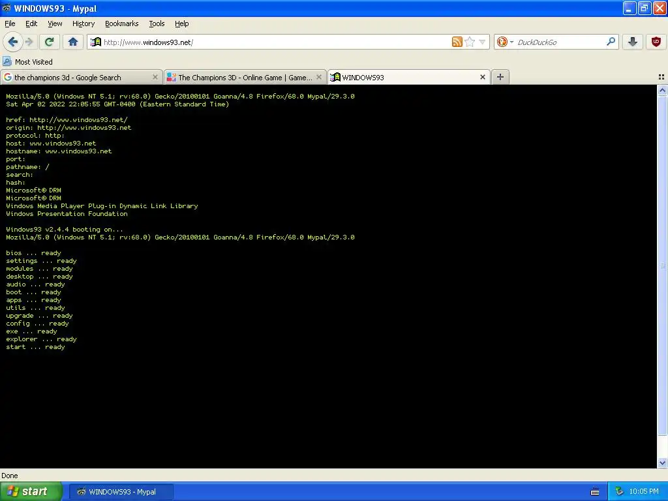This screenshot has height=501, width=668.
Task: Click the on-screen keyboard tray icon
Action: coord(595,492)
